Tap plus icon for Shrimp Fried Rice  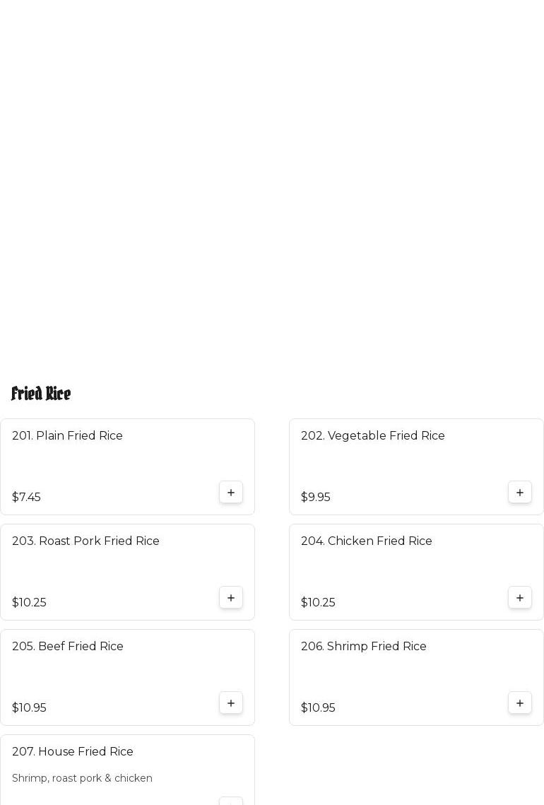click(x=520, y=703)
